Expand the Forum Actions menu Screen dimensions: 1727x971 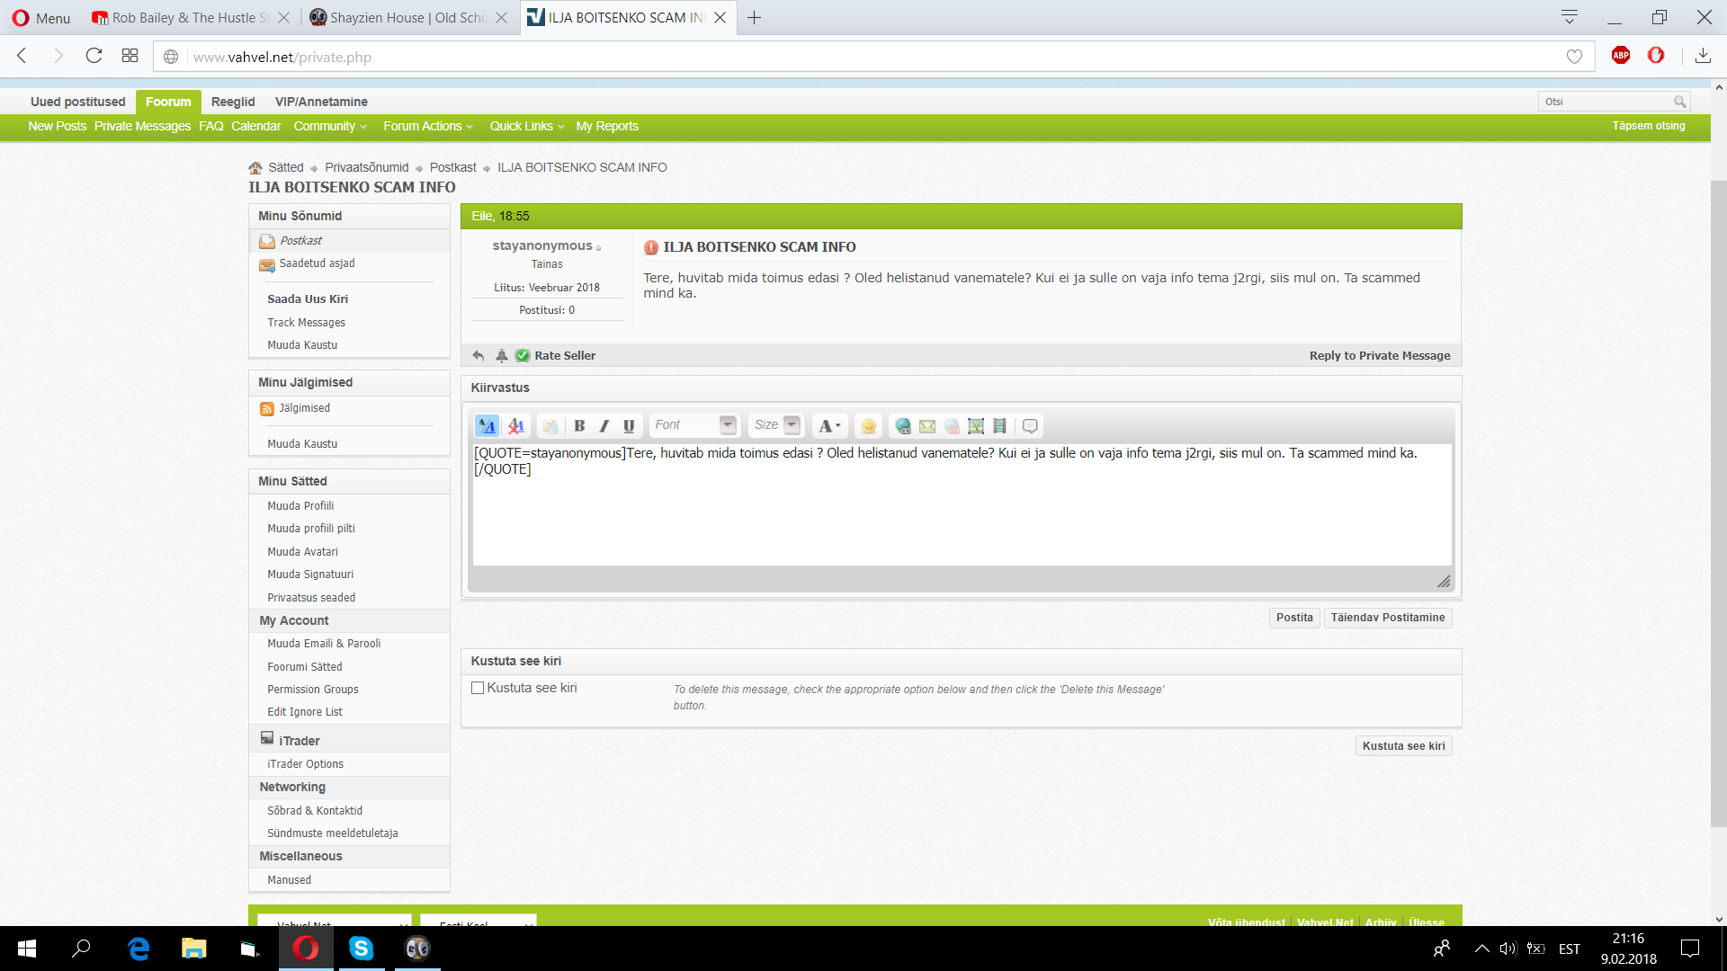coord(428,126)
